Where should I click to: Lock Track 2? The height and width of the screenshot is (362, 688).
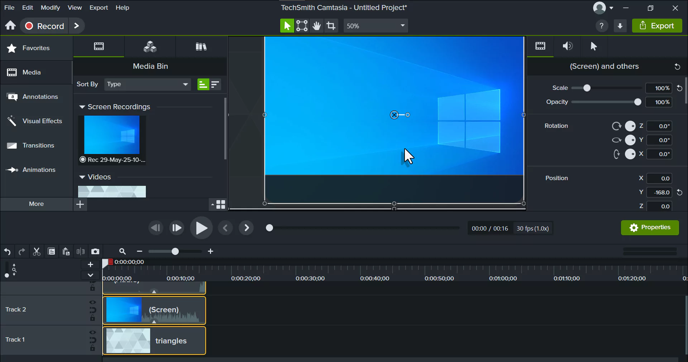click(93, 318)
